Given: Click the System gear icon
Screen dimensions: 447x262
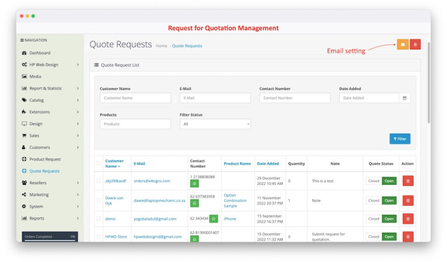Looking at the screenshot, I should [x=24, y=206].
